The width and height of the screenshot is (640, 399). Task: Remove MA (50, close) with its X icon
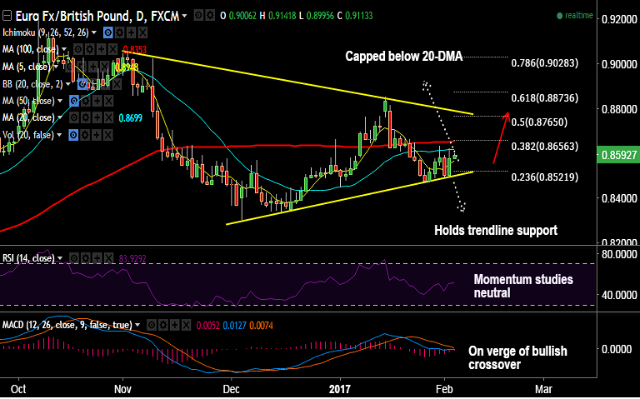coord(108,101)
